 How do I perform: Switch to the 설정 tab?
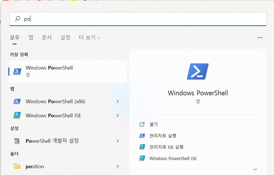pos(65,38)
